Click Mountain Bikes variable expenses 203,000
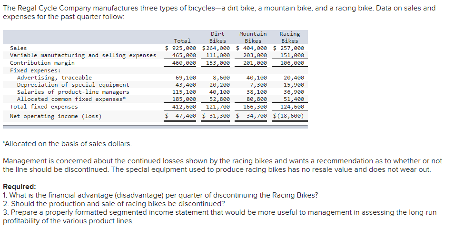This screenshot has width=464, height=229. (255, 55)
